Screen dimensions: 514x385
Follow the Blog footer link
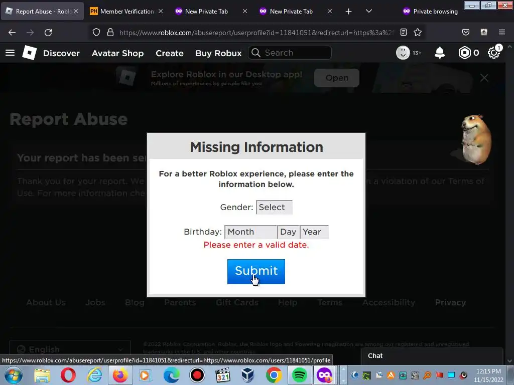135,302
